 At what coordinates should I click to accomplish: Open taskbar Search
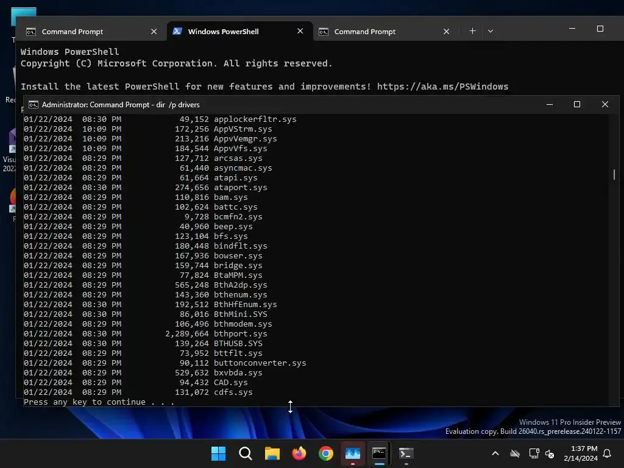[x=245, y=453]
